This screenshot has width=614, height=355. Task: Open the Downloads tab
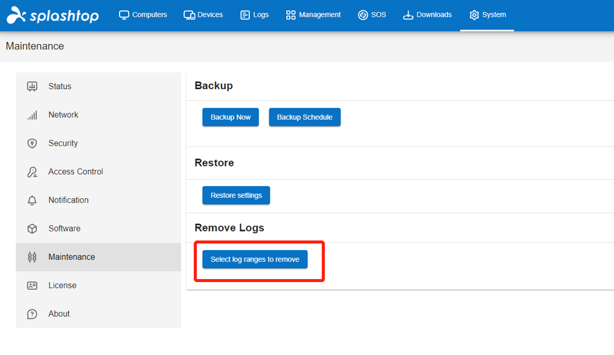(427, 15)
